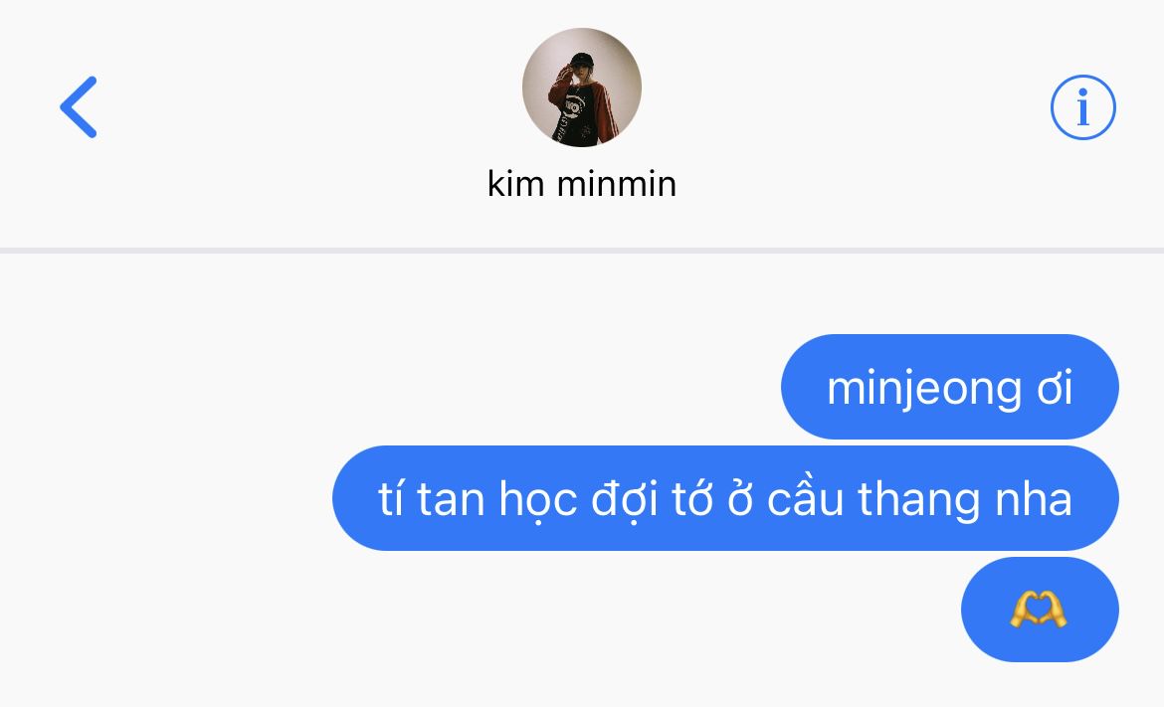Click the word "đợi" in the long message
Viewport: 1164px width, 707px height.
click(x=625, y=500)
